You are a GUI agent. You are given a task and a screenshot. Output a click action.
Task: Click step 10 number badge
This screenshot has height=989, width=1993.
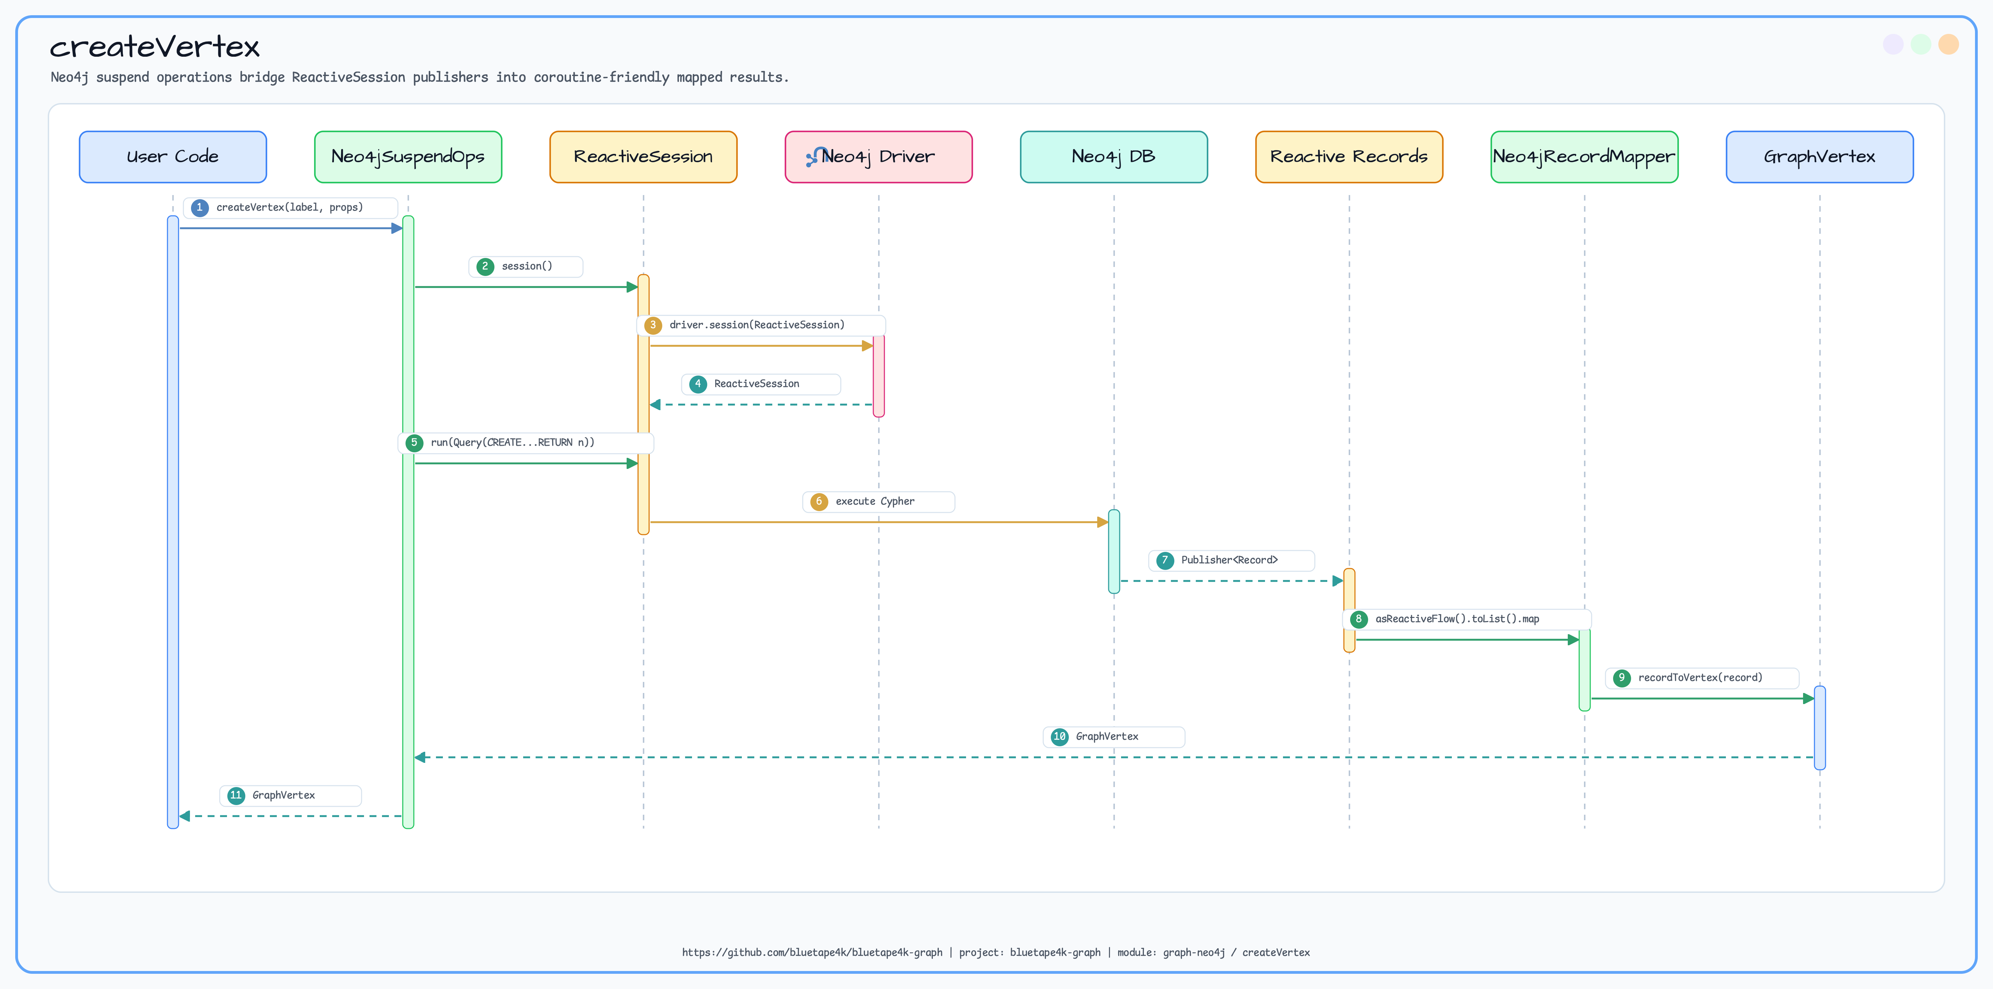coord(1060,737)
